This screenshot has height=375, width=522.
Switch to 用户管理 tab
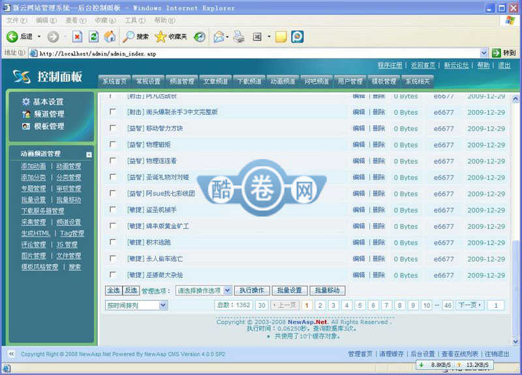pyautogui.click(x=350, y=82)
